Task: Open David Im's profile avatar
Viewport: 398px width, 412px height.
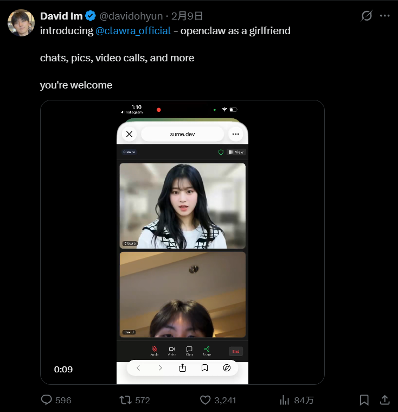Action: pos(22,23)
